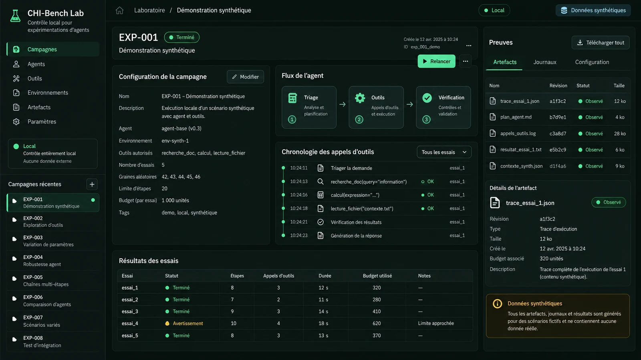Click the calcul calculator icon in timeline
This screenshot has width=641, height=360.
(320, 195)
